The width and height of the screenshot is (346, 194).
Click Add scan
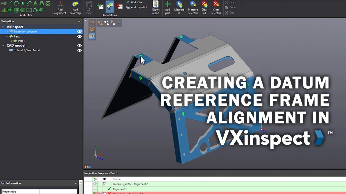point(134,2)
